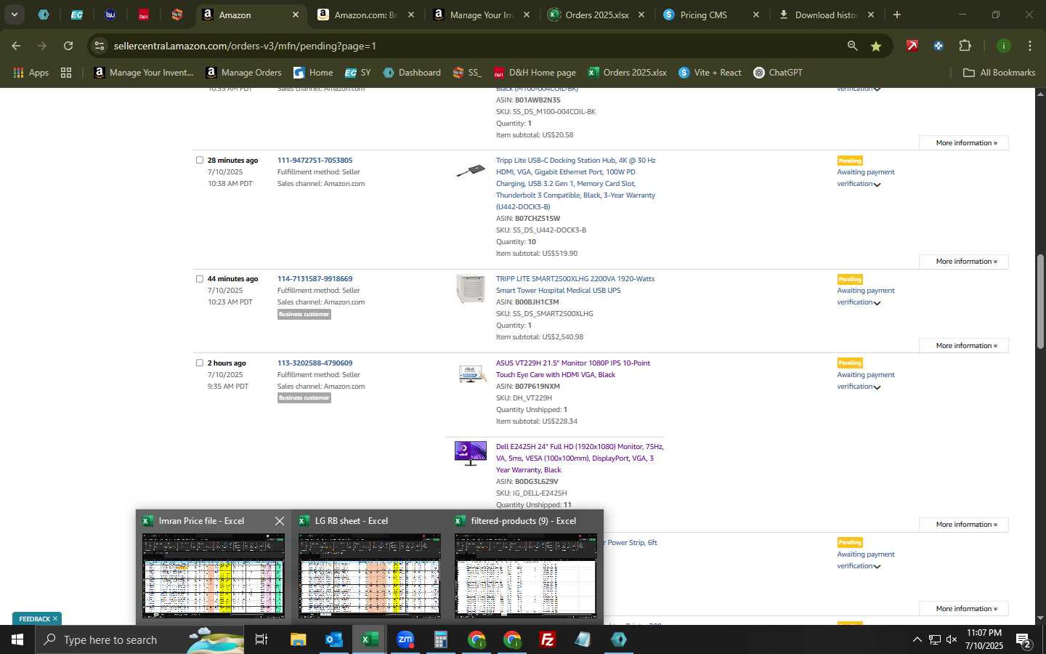Show hidden system tray icons
The image size is (1046, 654).
coord(917,639)
